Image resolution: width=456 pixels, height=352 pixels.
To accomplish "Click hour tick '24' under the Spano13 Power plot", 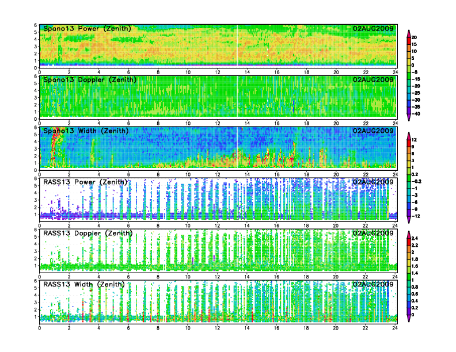I will click(x=395, y=72).
